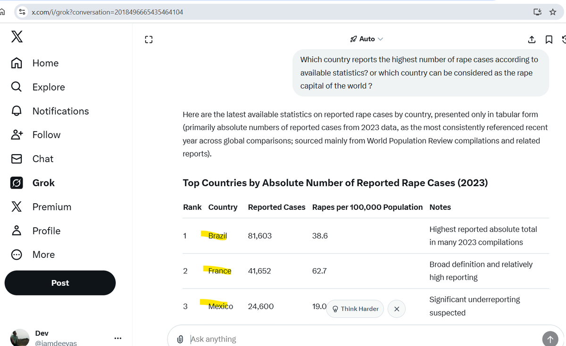Click the 38.6 rate value

pos(320,236)
